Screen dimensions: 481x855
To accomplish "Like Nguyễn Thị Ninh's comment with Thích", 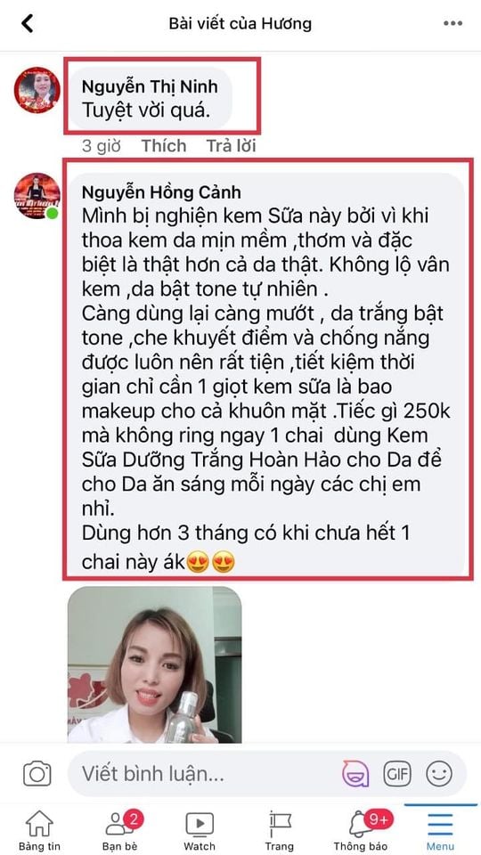I will coord(164,145).
